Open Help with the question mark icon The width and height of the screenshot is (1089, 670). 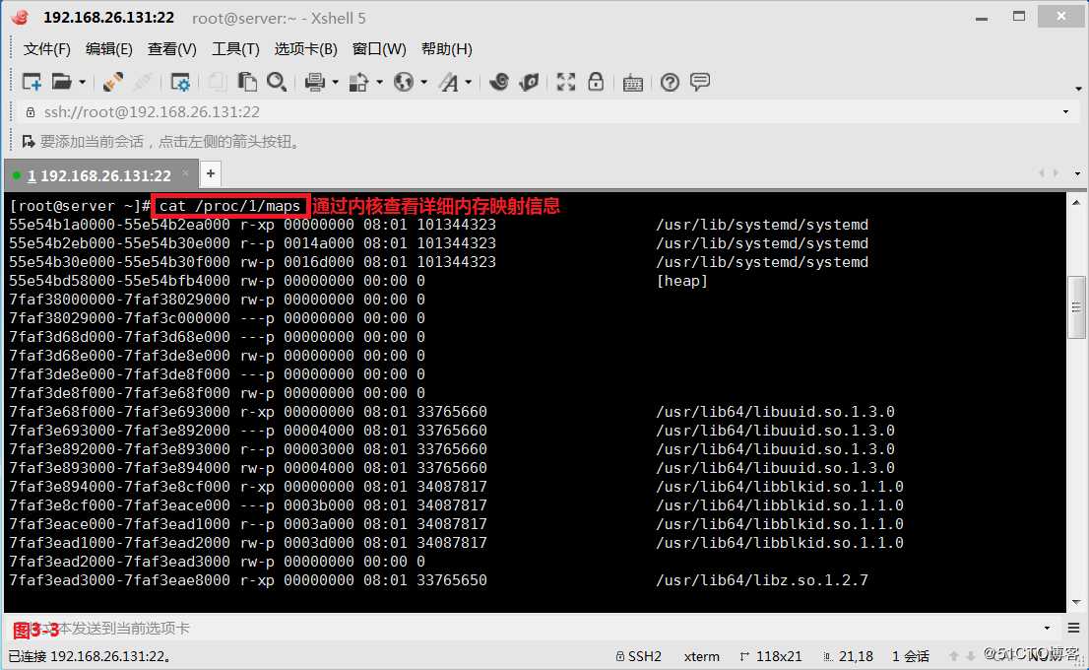click(670, 82)
